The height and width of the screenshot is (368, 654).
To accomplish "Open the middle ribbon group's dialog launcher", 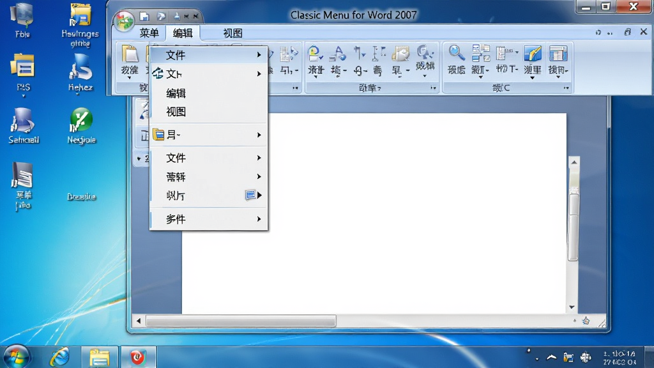I will (x=434, y=88).
